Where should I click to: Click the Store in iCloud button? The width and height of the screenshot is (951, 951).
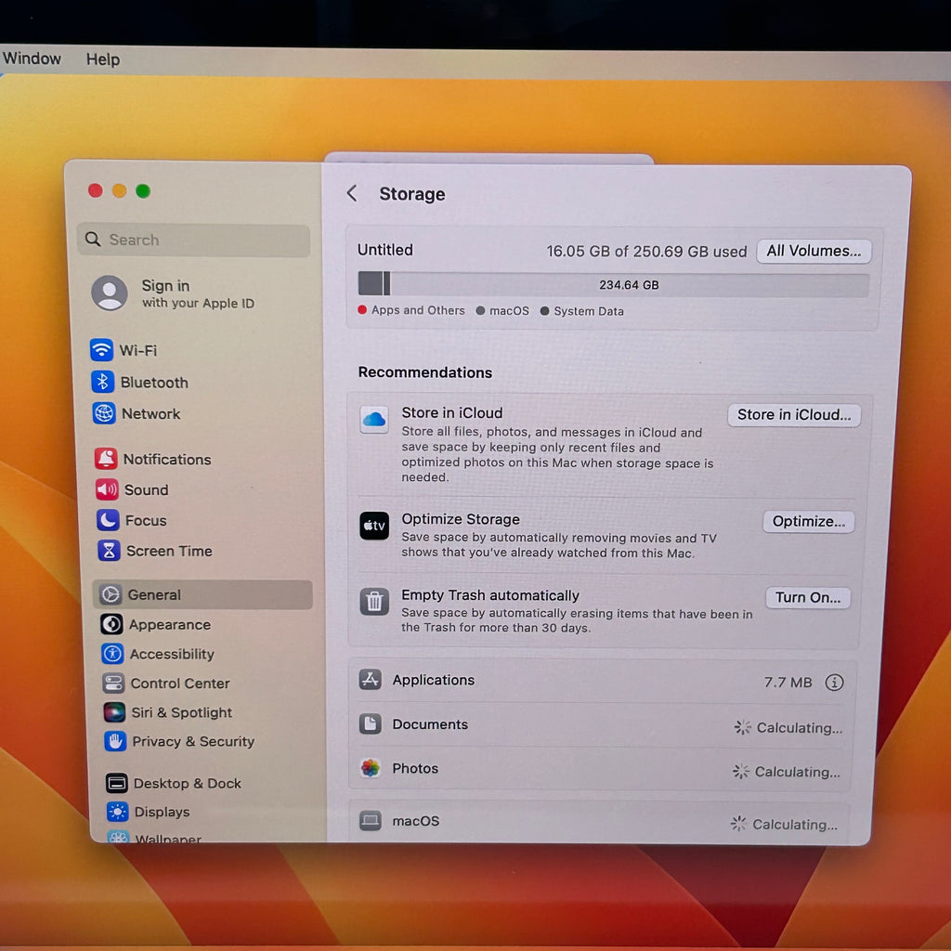[794, 415]
